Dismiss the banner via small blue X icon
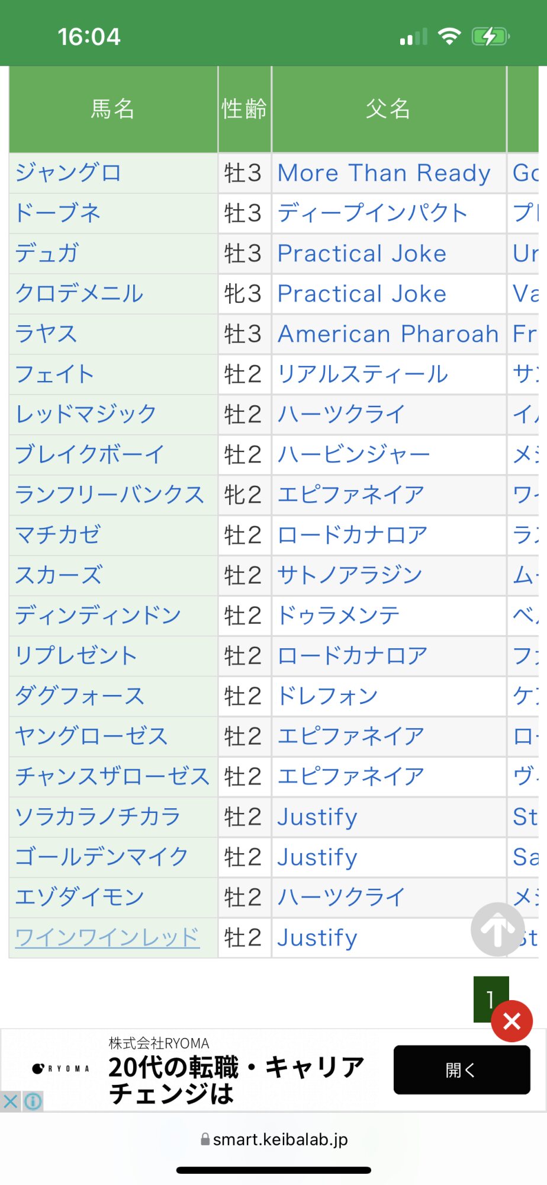The height and width of the screenshot is (1185, 547). pos(11,1101)
